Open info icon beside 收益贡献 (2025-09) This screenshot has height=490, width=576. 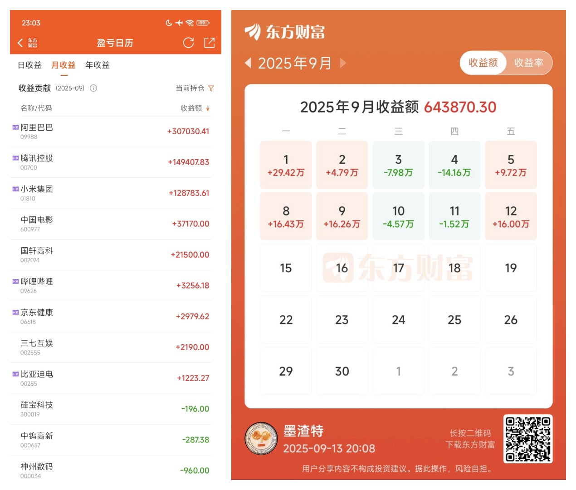click(93, 88)
